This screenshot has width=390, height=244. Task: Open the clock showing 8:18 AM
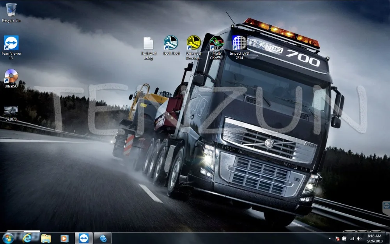tap(374, 238)
